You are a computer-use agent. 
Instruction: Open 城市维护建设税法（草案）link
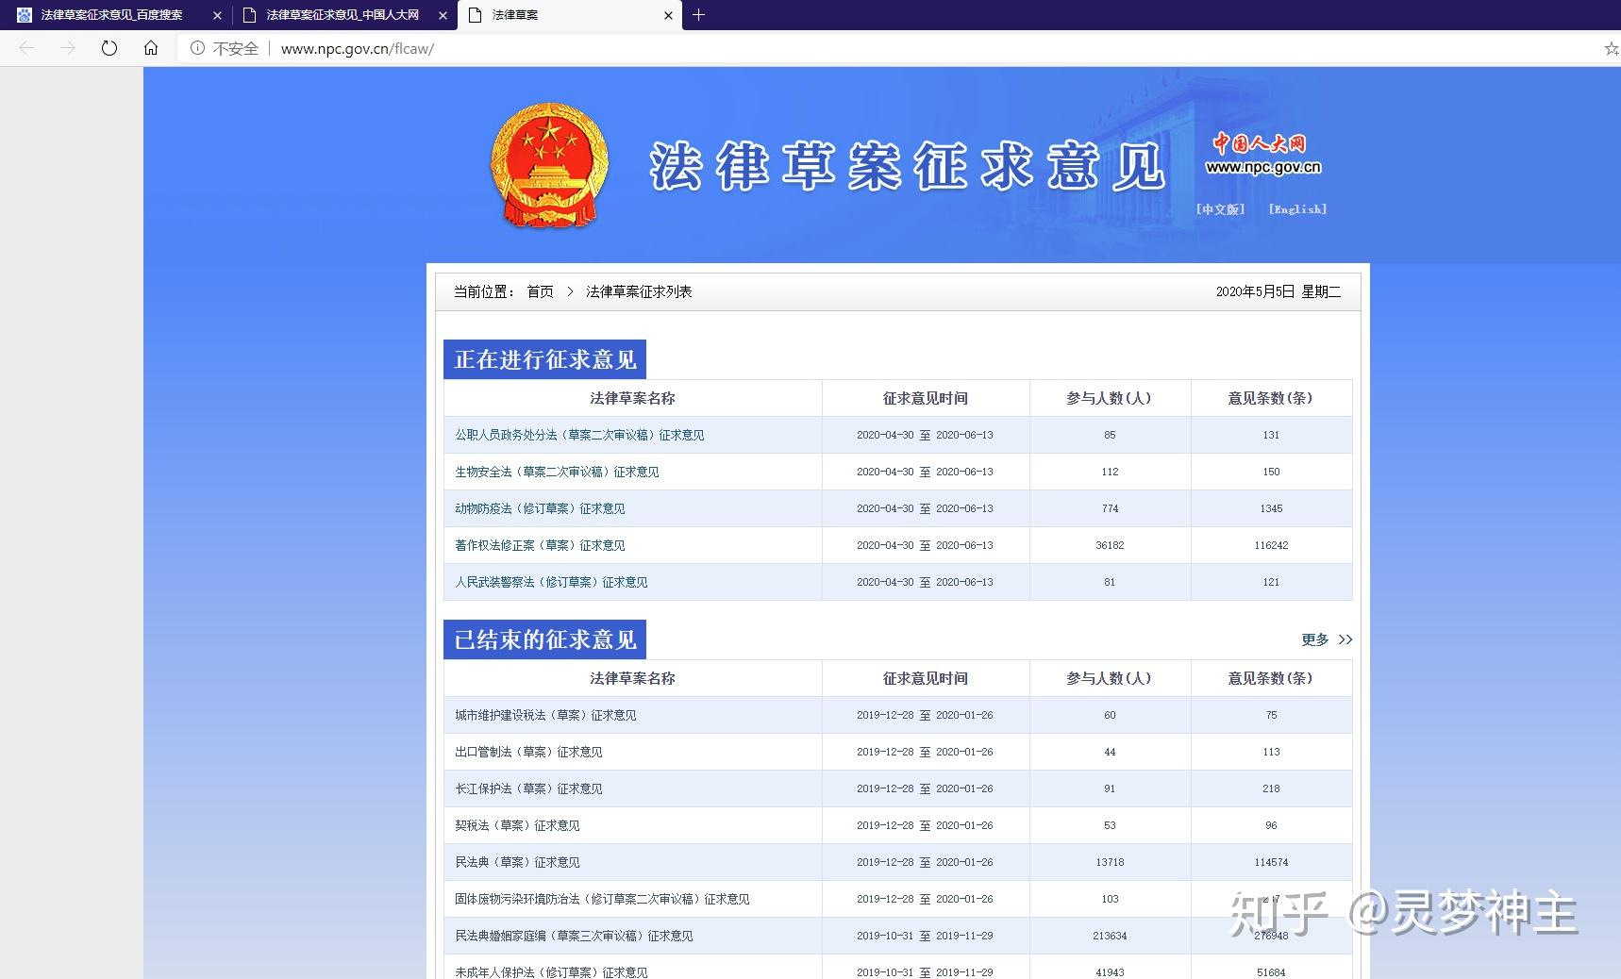pos(545,715)
